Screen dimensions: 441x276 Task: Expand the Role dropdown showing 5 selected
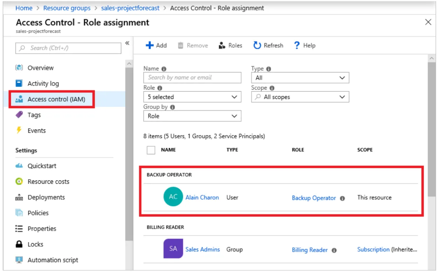tap(192, 97)
